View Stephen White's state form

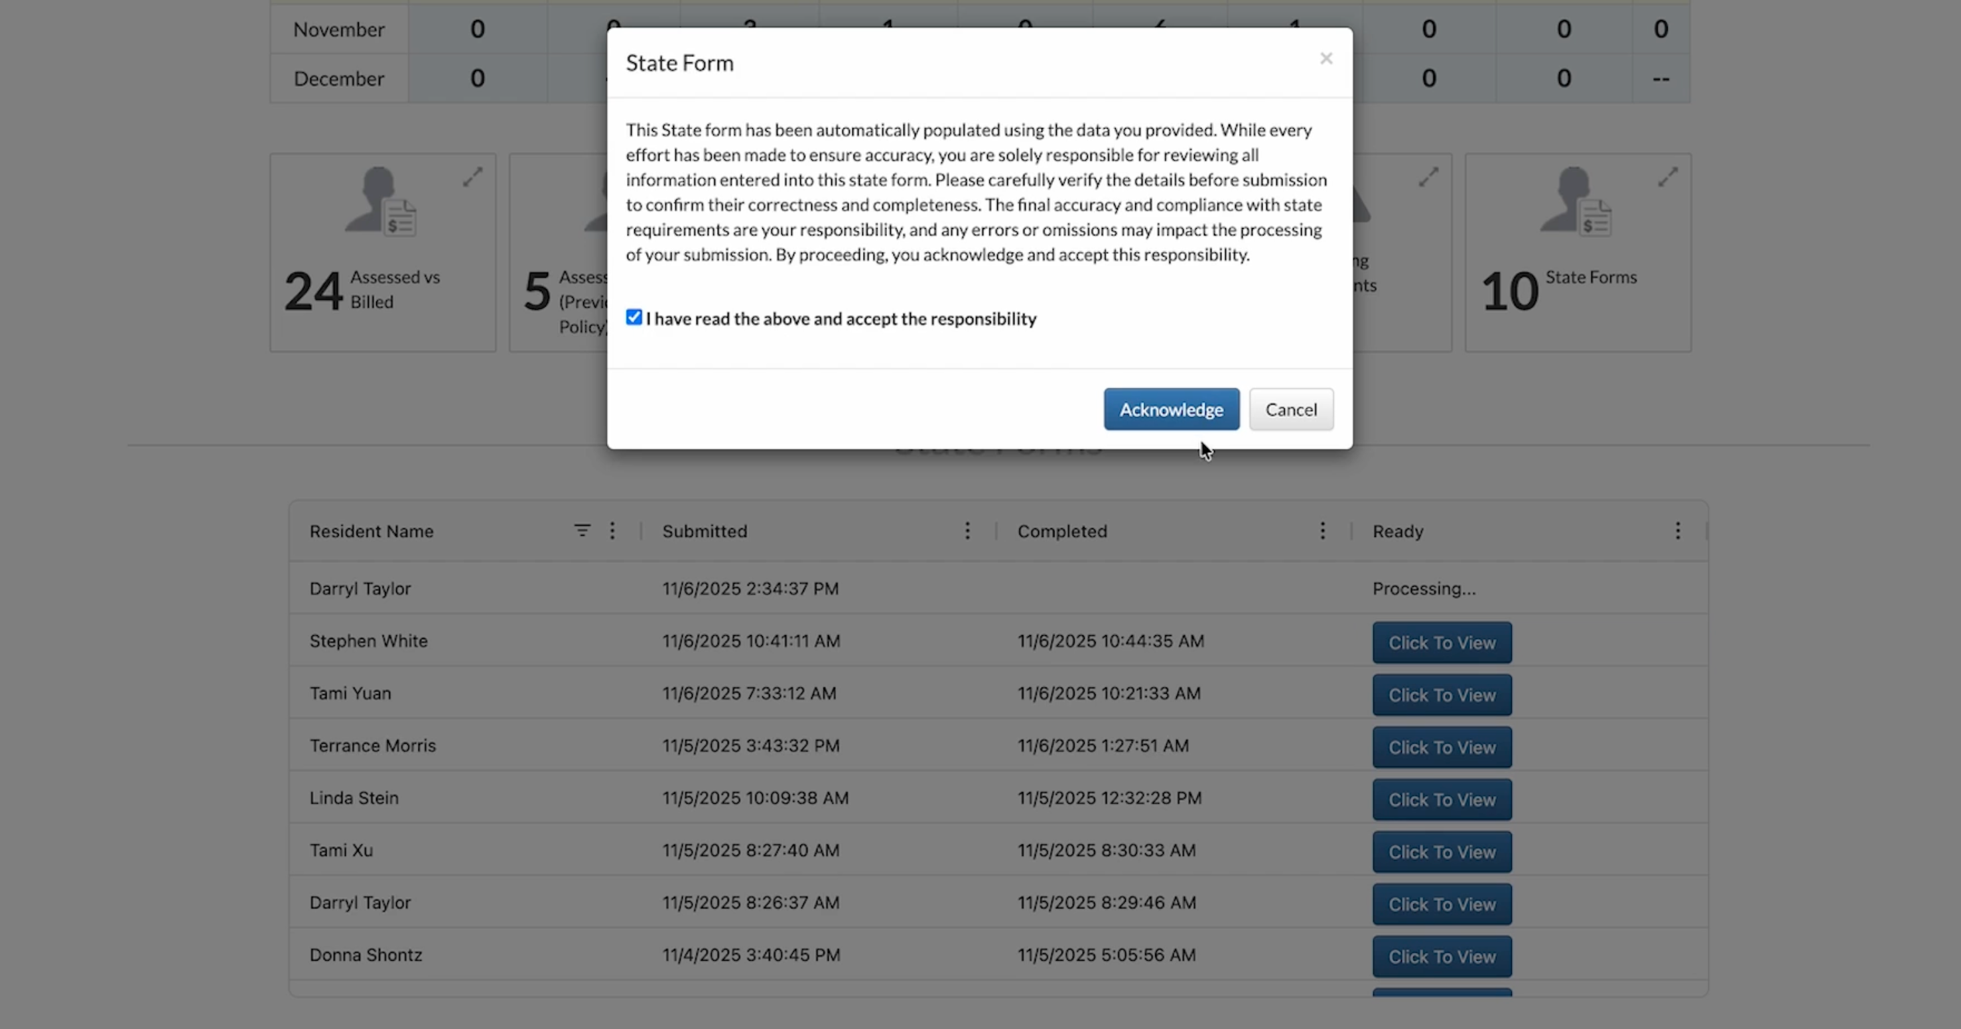(1441, 642)
